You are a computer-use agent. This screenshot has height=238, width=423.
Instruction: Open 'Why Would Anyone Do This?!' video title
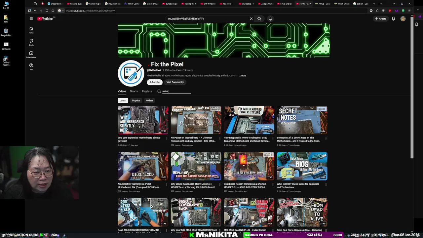coord(193,186)
